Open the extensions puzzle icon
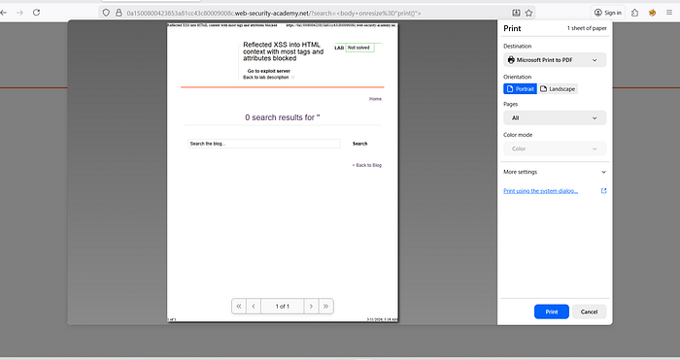This screenshot has width=680, height=360. click(x=635, y=13)
